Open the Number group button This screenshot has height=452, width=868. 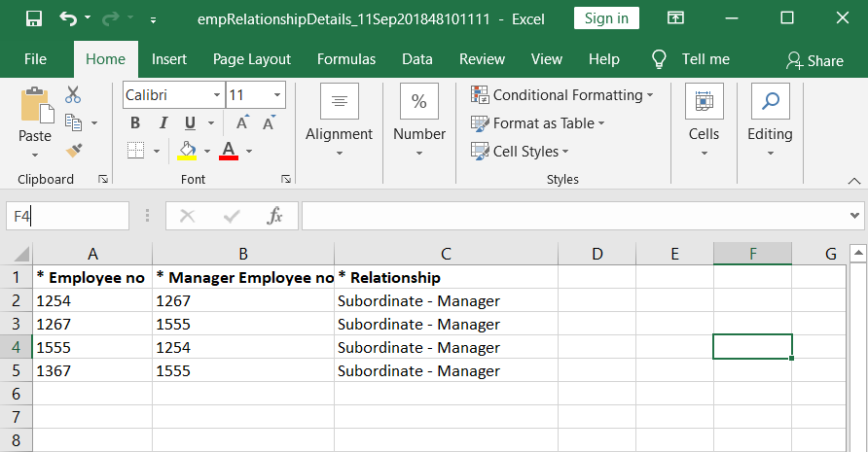click(419, 121)
